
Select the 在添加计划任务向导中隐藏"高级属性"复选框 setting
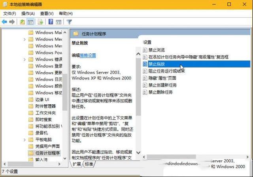coord(189,57)
